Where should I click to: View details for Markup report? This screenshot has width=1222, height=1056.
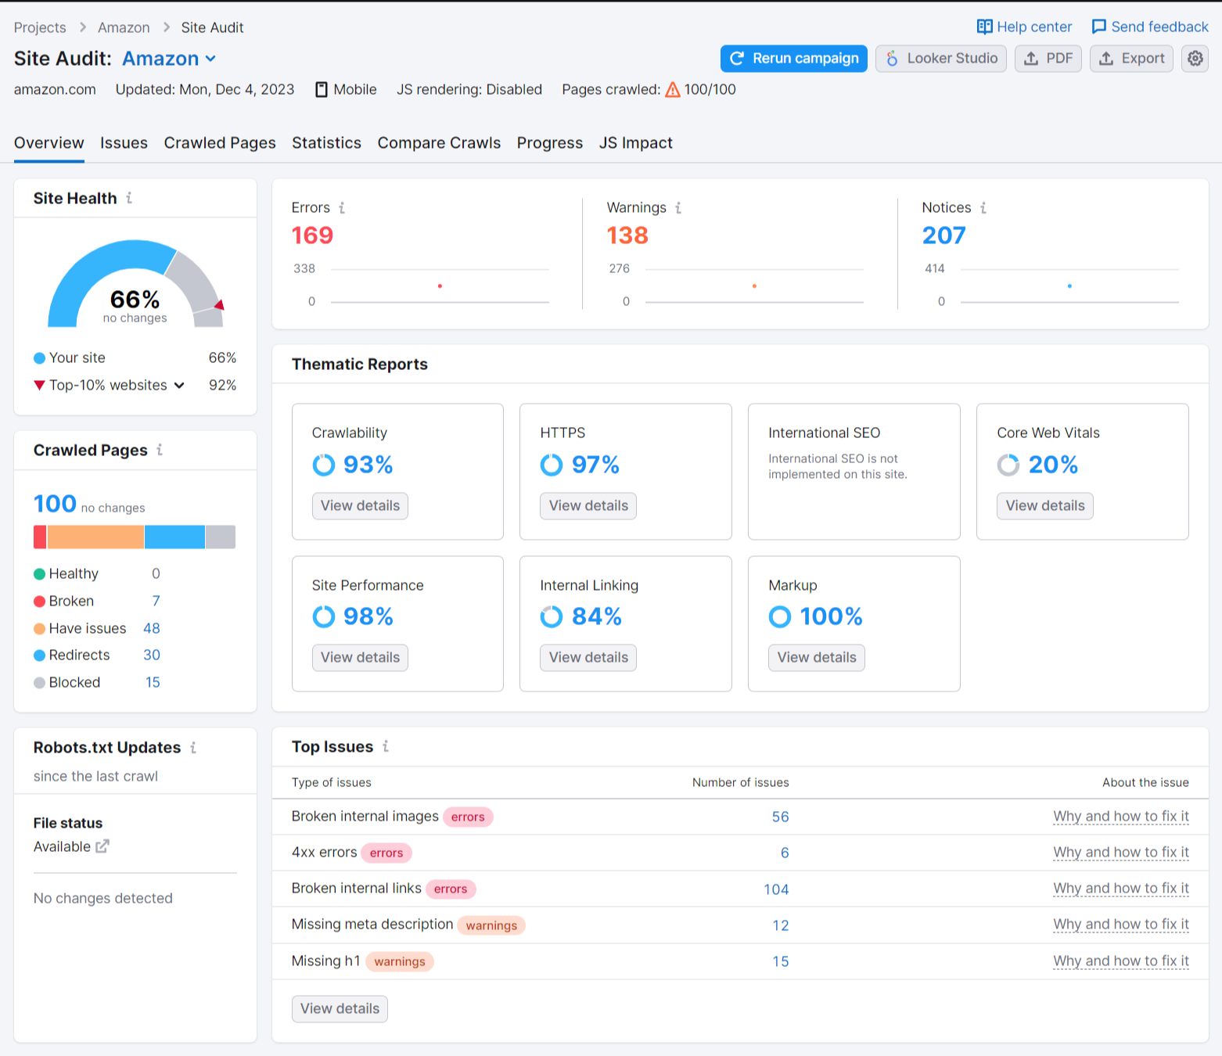(x=817, y=658)
